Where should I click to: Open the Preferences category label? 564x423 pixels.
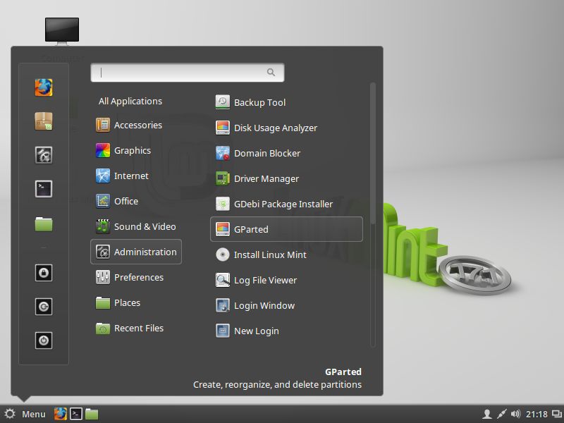[x=139, y=277]
